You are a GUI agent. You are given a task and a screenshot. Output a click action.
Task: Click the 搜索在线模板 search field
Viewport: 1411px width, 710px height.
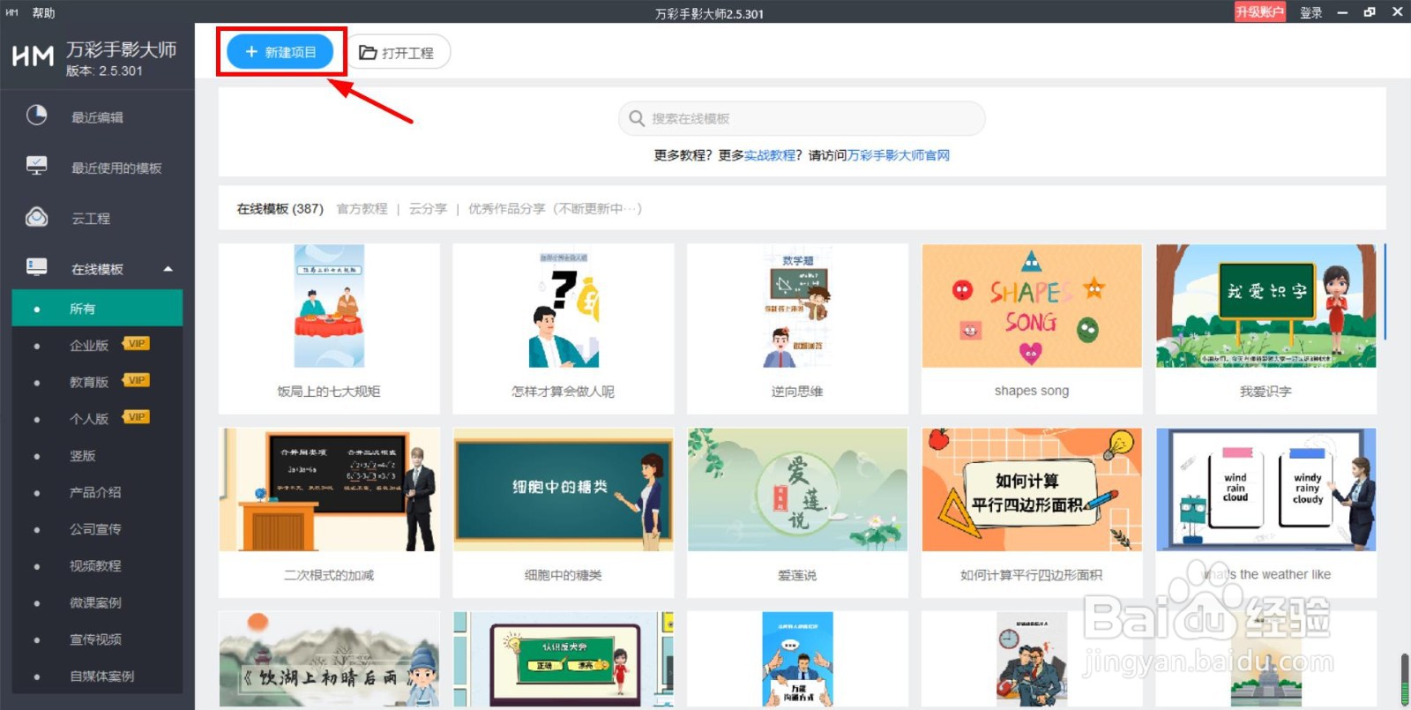click(x=802, y=118)
